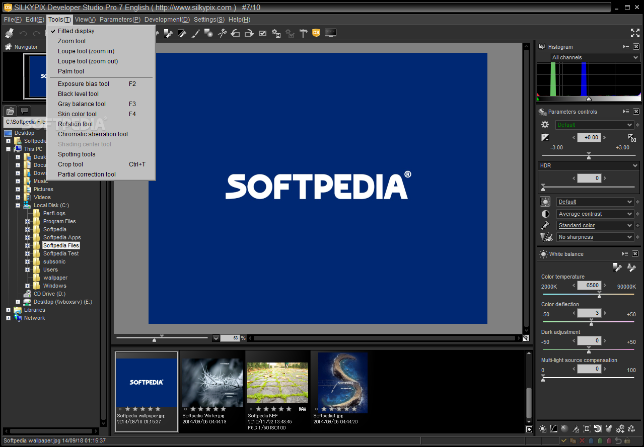Click the speech bubble tab icon above the tree
This screenshot has width=644, height=447.
pos(24,111)
